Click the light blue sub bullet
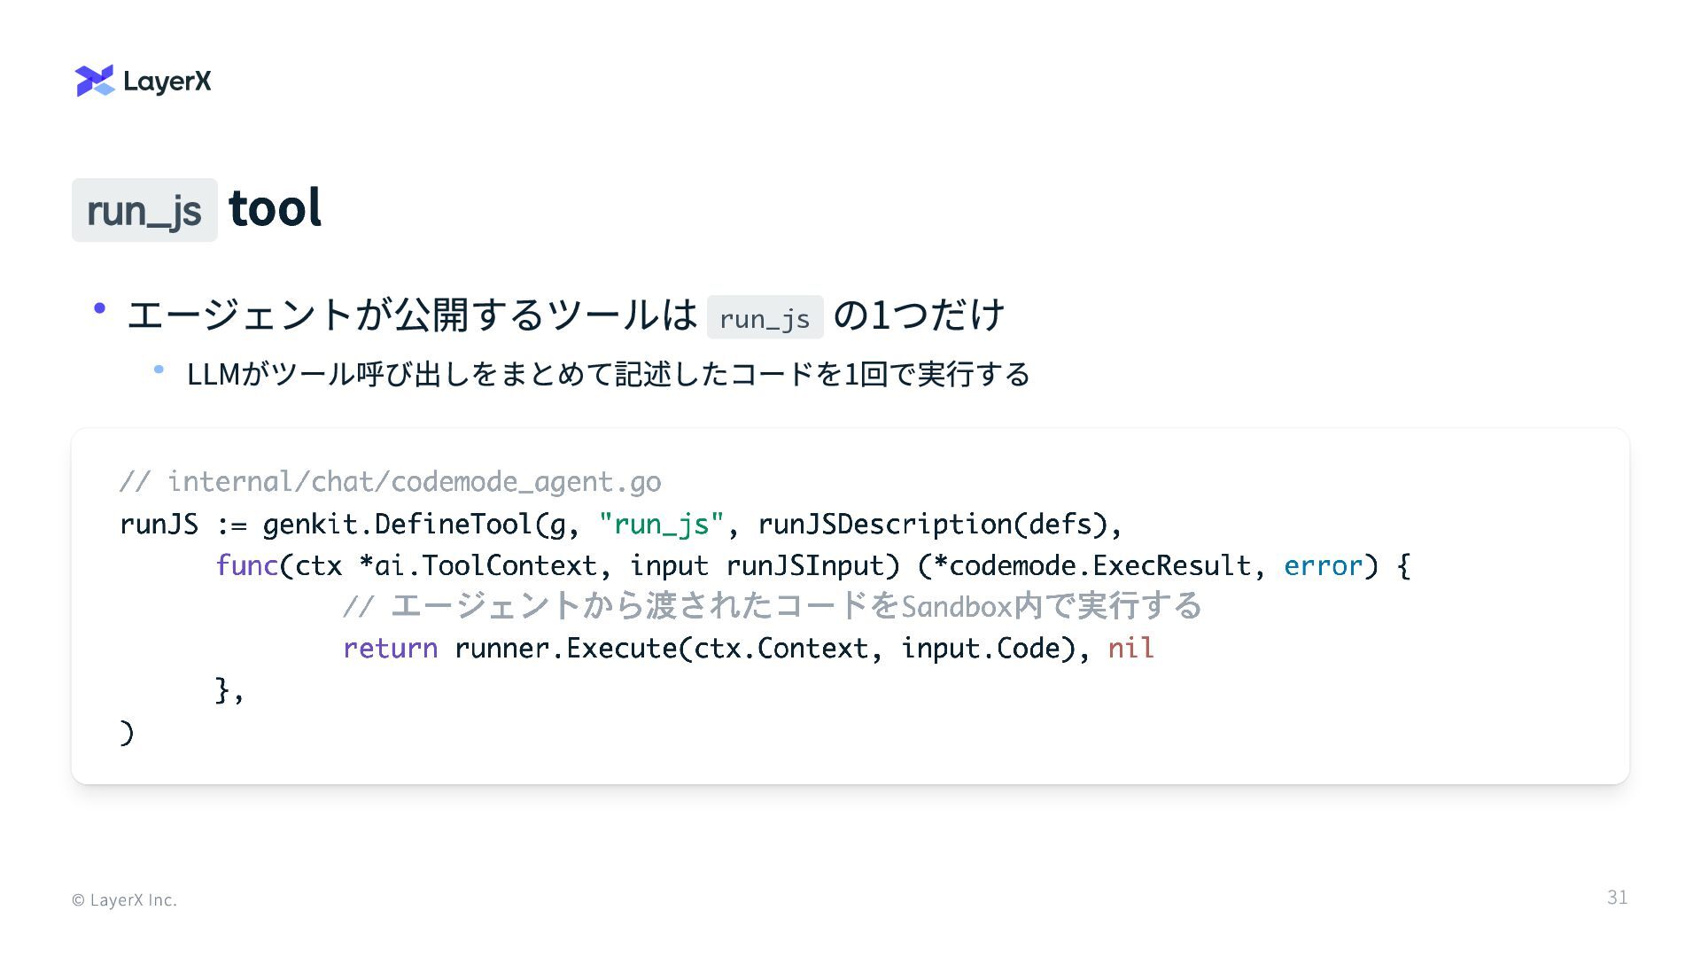 pos(159,370)
